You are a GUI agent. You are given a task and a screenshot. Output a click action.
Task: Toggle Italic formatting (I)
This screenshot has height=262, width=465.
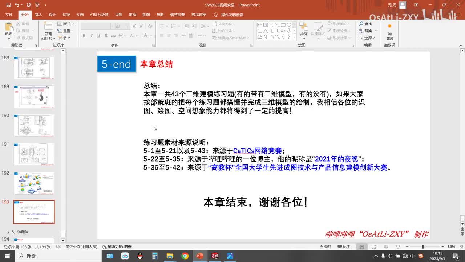[91, 36]
